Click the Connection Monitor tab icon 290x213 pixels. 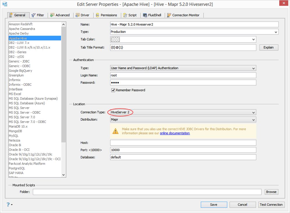(x=169, y=15)
